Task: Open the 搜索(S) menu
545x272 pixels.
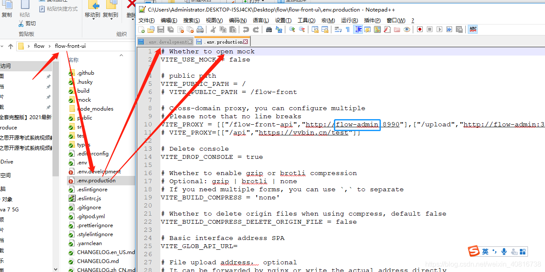Action: point(191,20)
